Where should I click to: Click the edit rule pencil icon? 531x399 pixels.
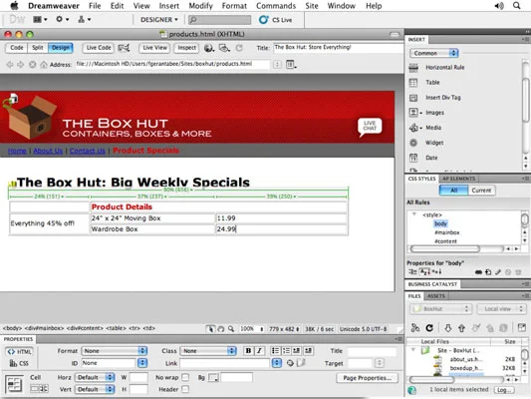498,272
